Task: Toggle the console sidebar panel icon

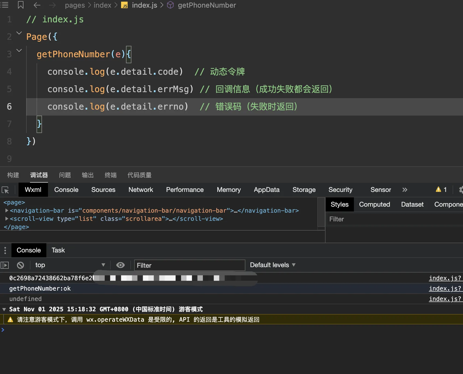Action: point(5,265)
